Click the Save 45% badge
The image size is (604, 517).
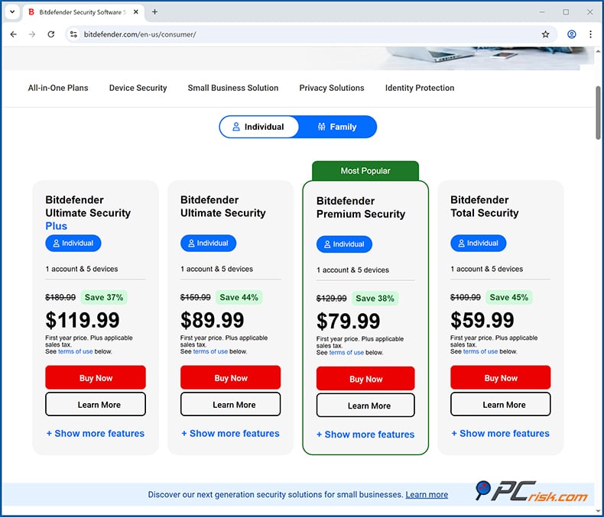509,297
